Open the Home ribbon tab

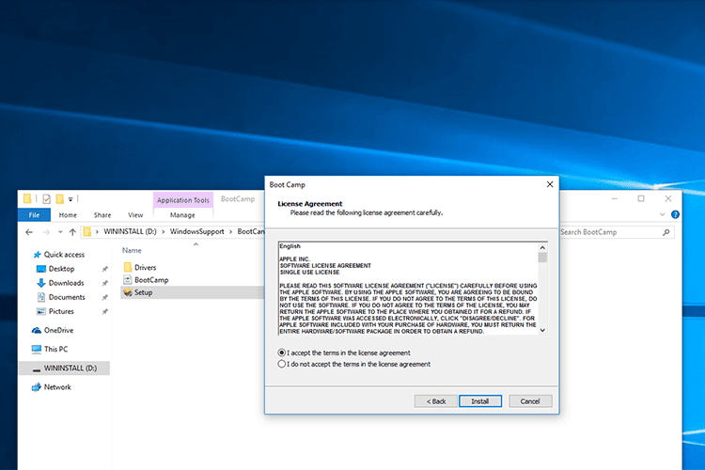click(68, 215)
